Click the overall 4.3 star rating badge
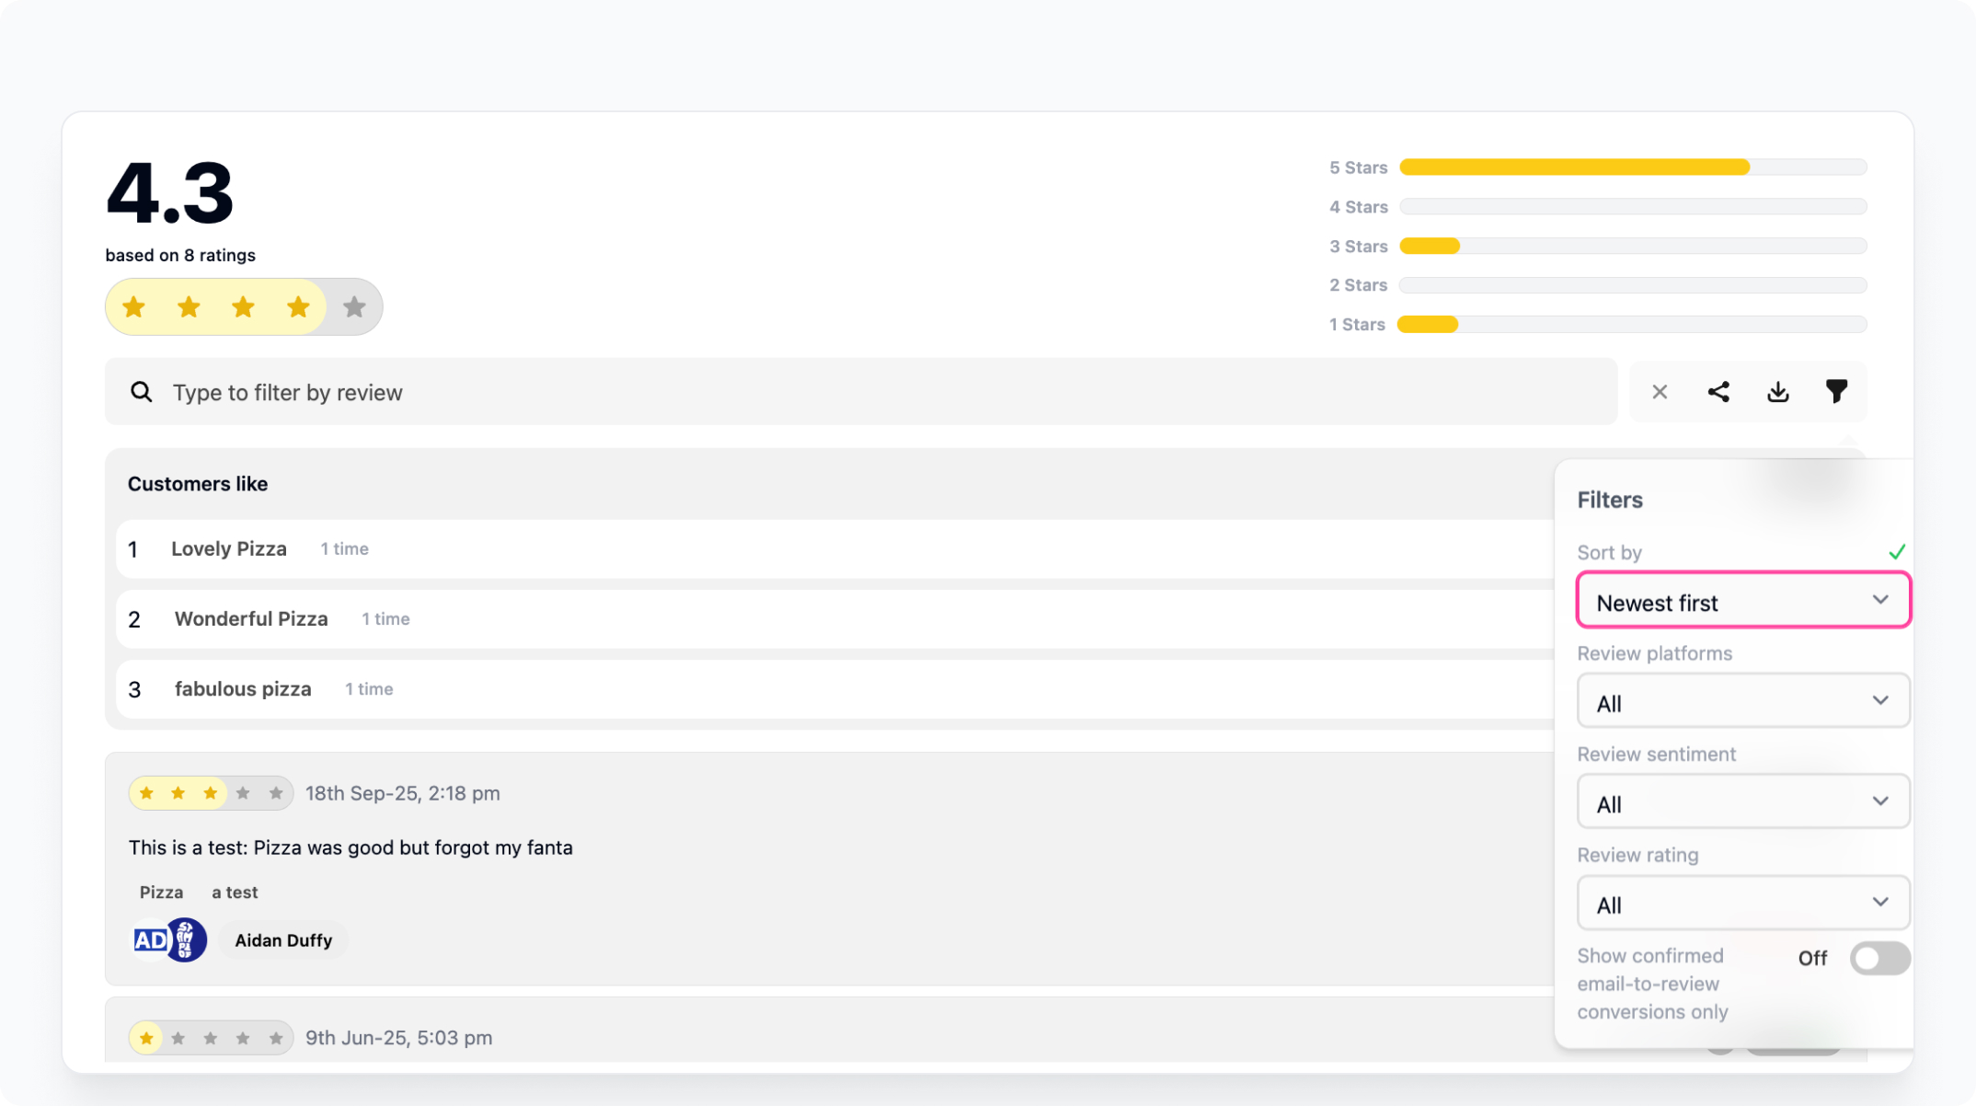 point(244,307)
